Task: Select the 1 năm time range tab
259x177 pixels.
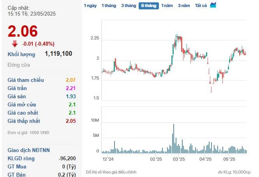Action: (x=167, y=5)
